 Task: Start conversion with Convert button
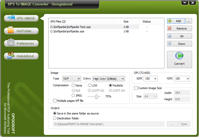pos(179,60)
